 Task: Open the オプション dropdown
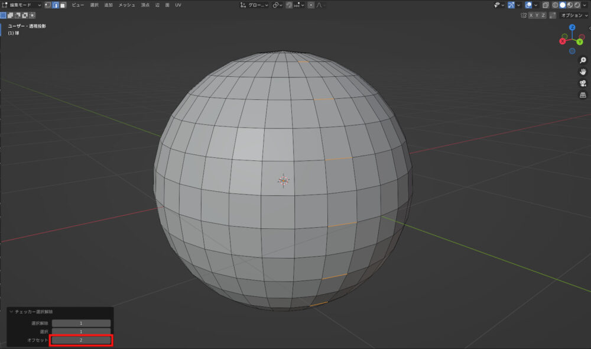point(574,15)
